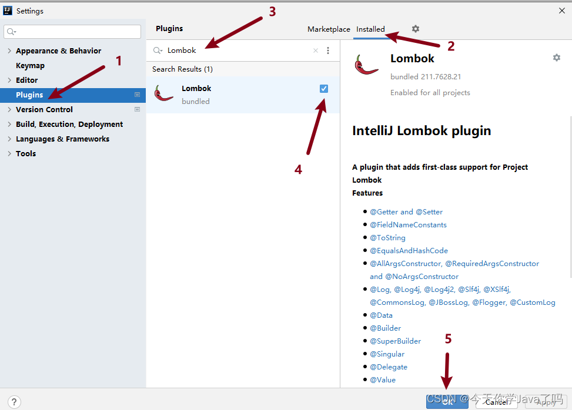Open the @AllArgsConstructor link
This screenshot has width=572, height=410.
point(406,264)
